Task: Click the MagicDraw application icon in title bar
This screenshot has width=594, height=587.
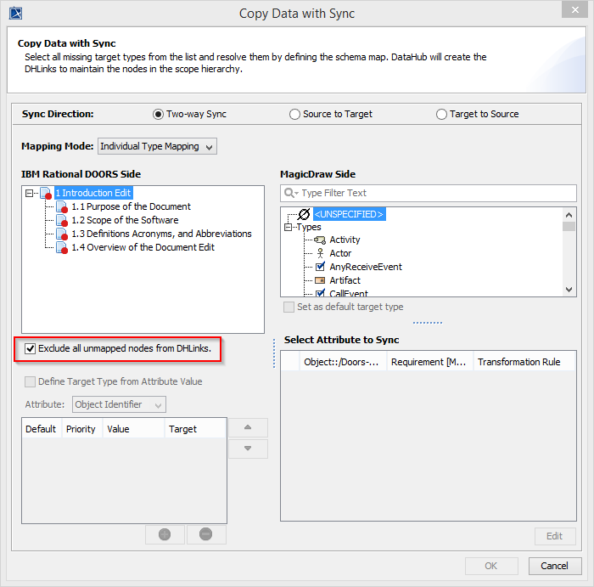Action: pyautogui.click(x=16, y=14)
